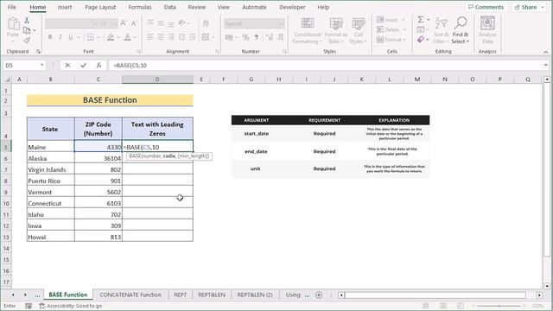Click the Clear eraser icon
The width and height of the screenshot is (553, 311).
click(x=421, y=40)
